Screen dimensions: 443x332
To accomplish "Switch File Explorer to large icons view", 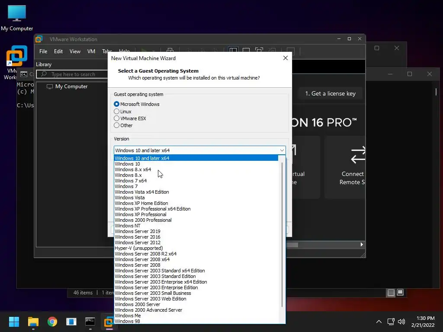I will [x=400, y=292].
